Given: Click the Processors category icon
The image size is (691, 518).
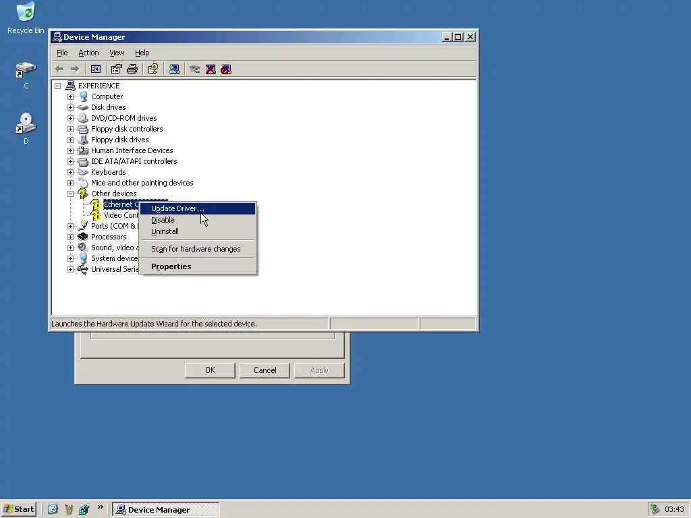Looking at the screenshot, I should pos(83,237).
